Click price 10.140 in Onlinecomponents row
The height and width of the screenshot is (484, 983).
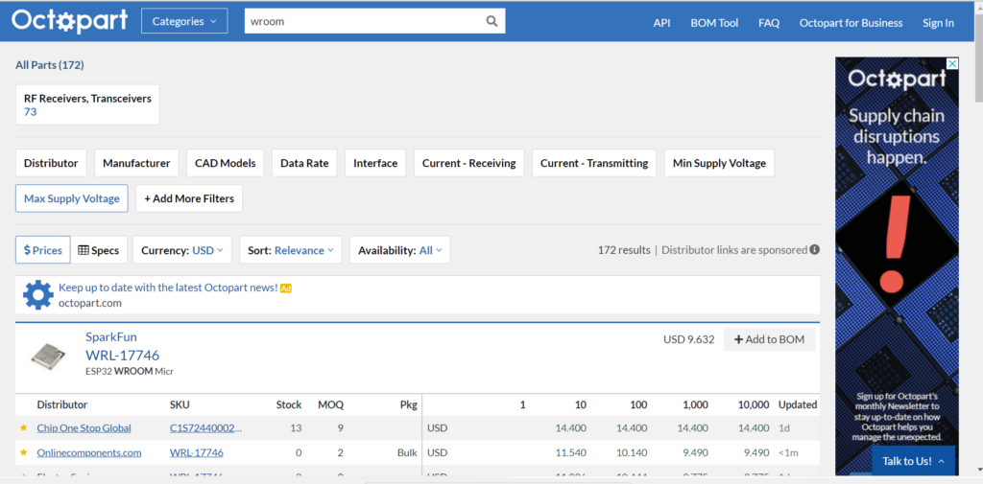(632, 452)
